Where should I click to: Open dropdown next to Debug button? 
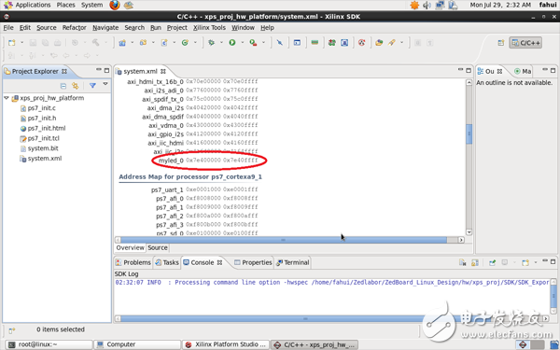point(221,43)
